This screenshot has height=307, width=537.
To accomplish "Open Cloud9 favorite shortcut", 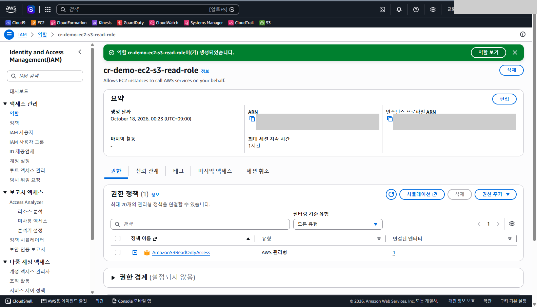I will [x=16, y=23].
